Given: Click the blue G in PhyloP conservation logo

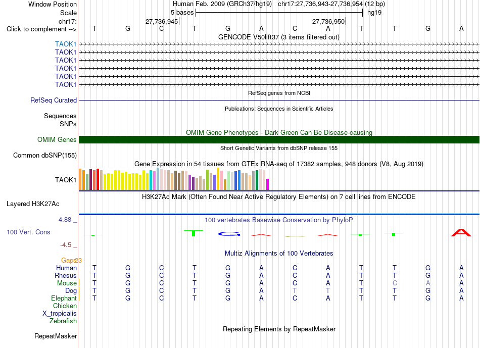Looking at the screenshot, I should click(x=229, y=234).
